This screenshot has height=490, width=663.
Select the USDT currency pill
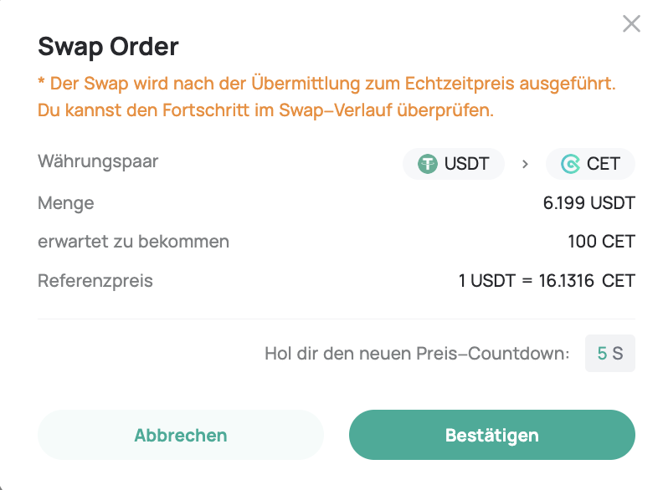(454, 164)
